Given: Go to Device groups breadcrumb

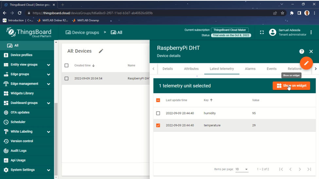Looking at the screenshot, I should (82, 32).
